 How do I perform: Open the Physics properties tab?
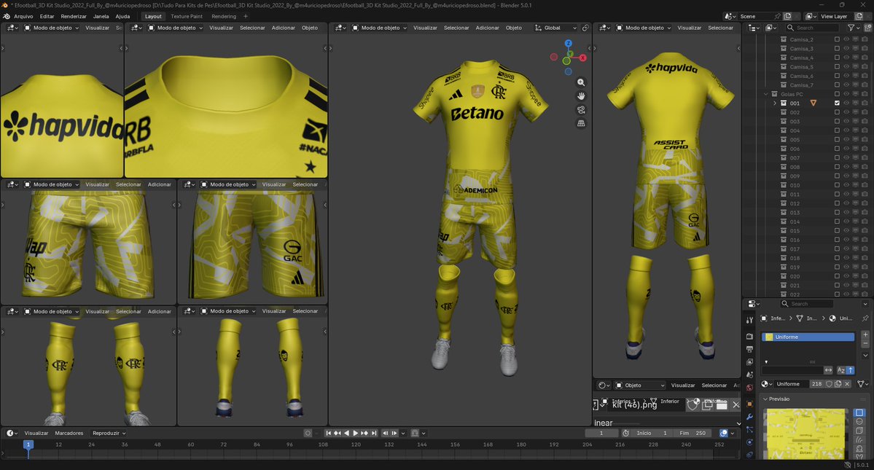pyautogui.click(x=749, y=442)
